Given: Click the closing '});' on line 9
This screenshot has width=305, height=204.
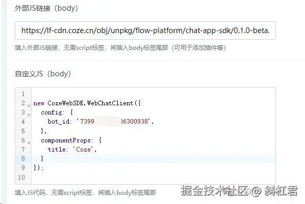Looking at the screenshot, I should coord(39,167).
